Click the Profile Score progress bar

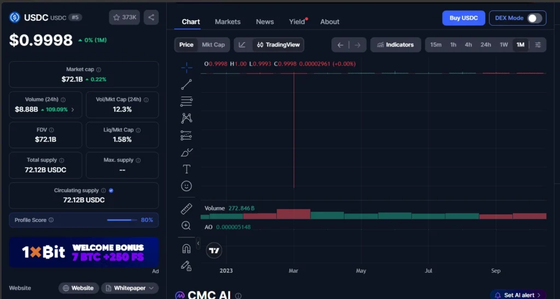pos(122,220)
